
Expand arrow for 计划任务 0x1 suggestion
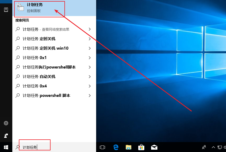pyautogui.click(x=90, y=58)
